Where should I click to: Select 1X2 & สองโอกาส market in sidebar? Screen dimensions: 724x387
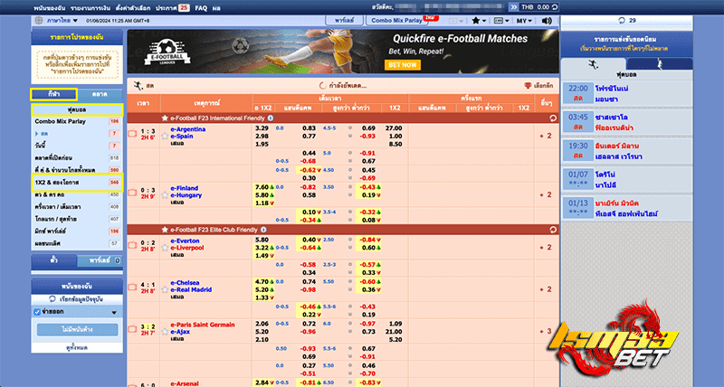(x=77, y=183)
